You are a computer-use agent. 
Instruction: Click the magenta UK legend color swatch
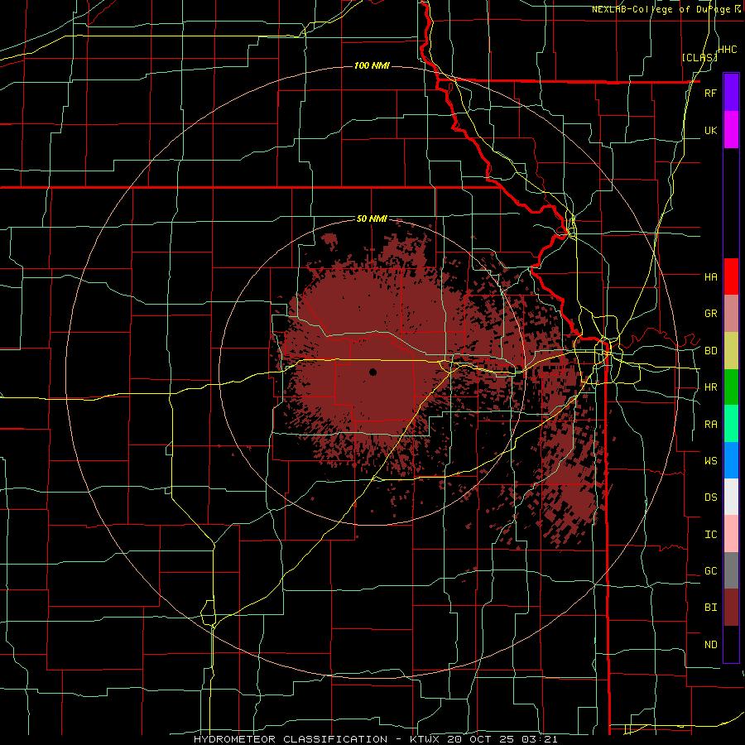click(x=731, y=130)
